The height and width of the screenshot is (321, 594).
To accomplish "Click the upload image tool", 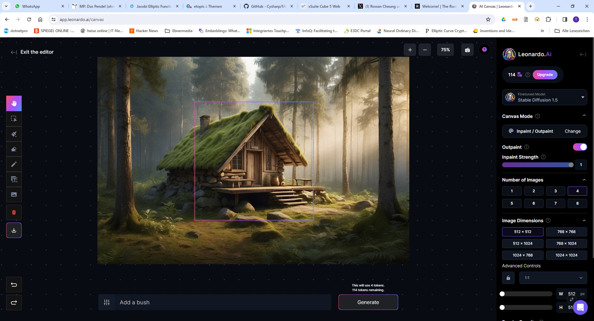I will [x=14, y=194].
